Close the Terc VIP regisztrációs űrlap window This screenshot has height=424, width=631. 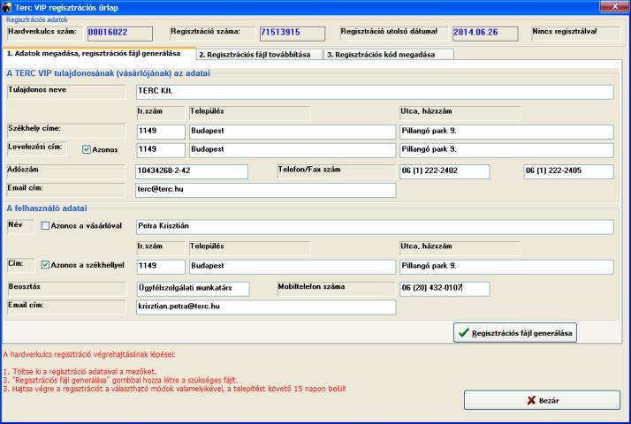click(614, 6)
